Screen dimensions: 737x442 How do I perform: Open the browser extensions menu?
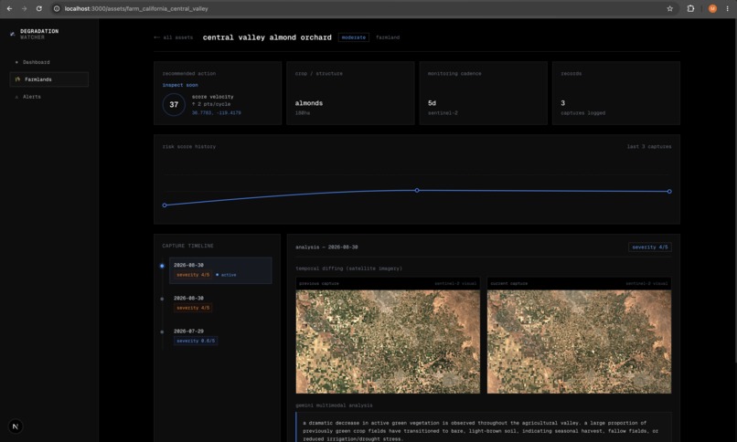coord(690,8)
